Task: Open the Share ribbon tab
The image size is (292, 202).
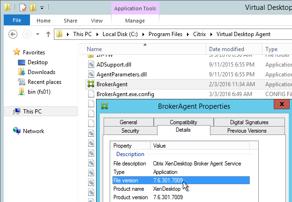Action: [x=70, y=21]
